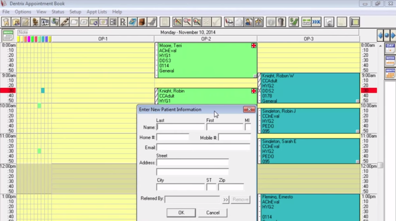The image size is (396, 221).
Task: Click the green double-arrow toolbar icon
Action: click(306, 22)
